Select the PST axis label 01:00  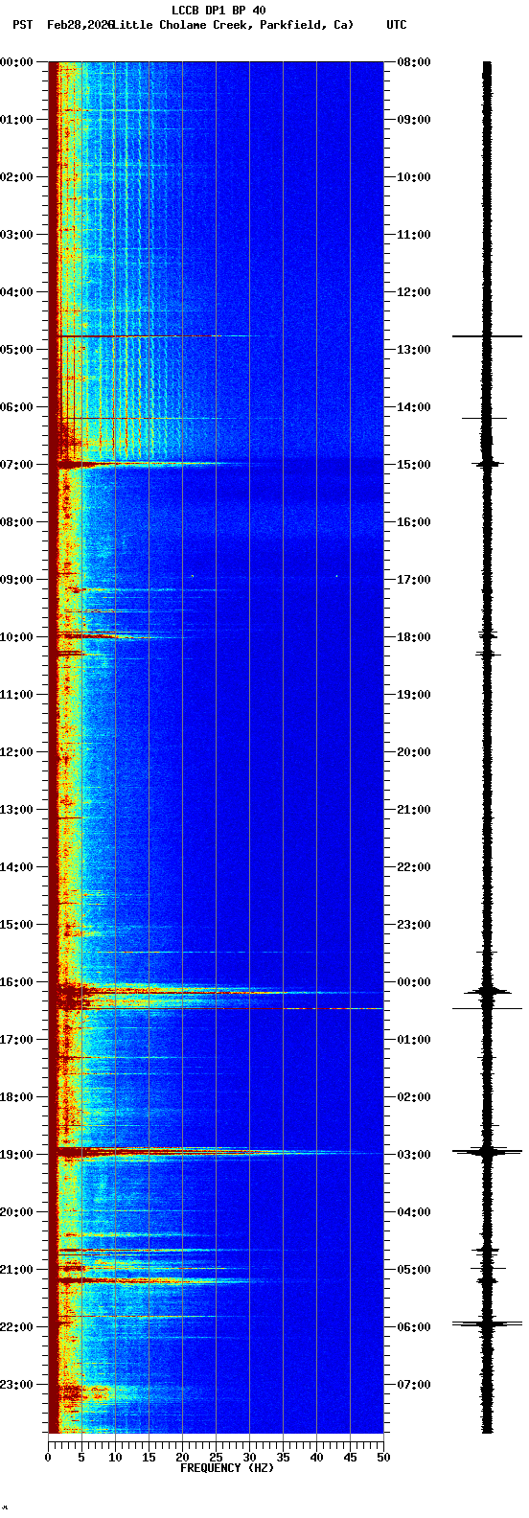15,120
